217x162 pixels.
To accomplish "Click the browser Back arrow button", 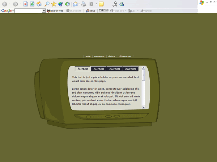I will 5,4.
